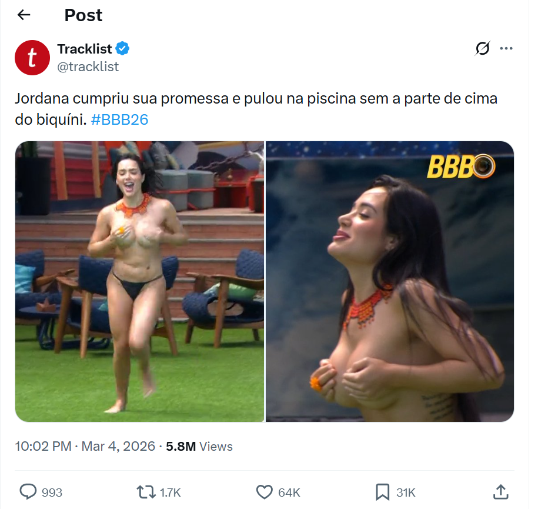Open the left photo in the post
This screenshot has width=538, height=509.
pyautogui.click(x=140, y=281)
